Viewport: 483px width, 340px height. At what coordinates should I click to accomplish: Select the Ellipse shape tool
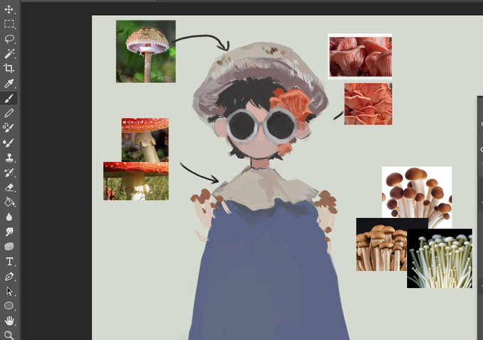pos(9,306)
